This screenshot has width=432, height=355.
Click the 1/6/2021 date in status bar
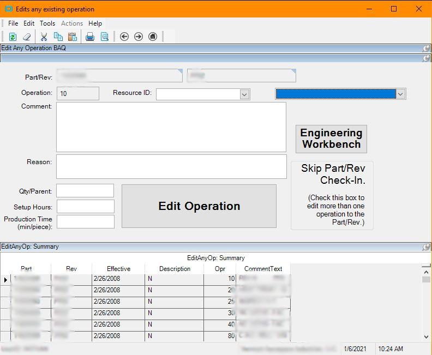click(x=356, y=349)
